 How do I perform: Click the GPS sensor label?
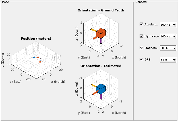[x=148, y=60]
